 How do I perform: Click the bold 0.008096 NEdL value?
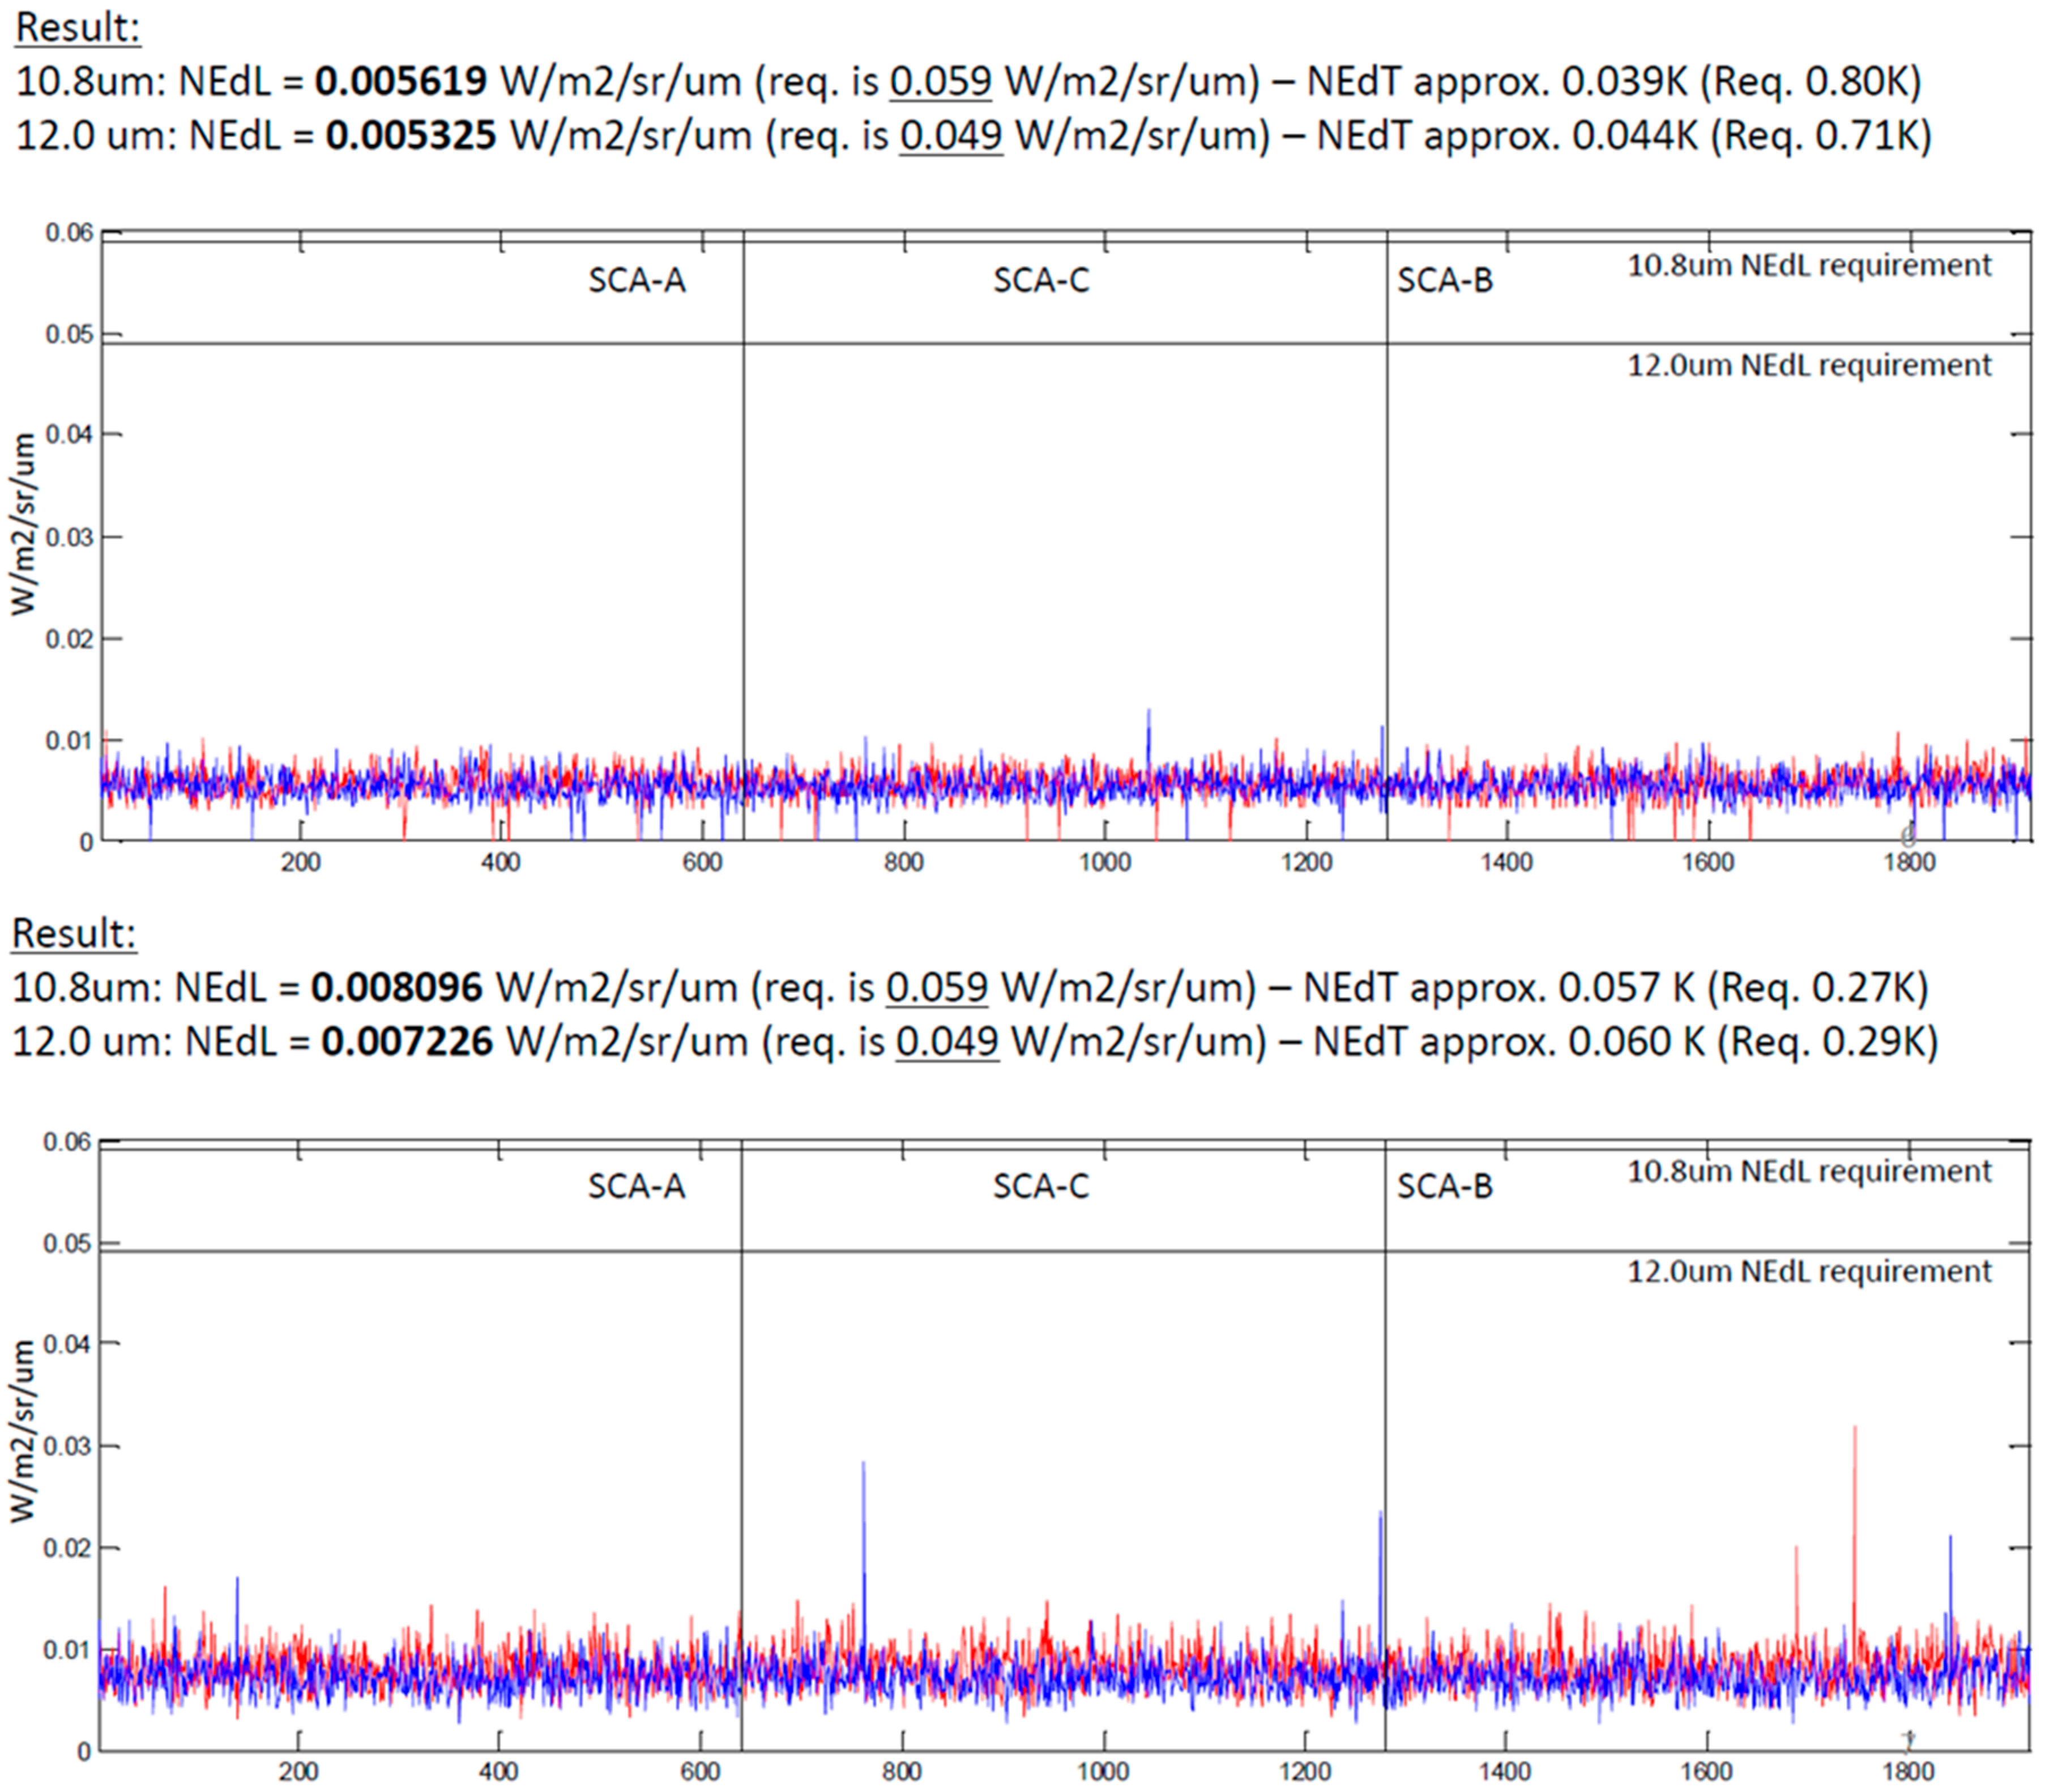(x=397, y=988)
